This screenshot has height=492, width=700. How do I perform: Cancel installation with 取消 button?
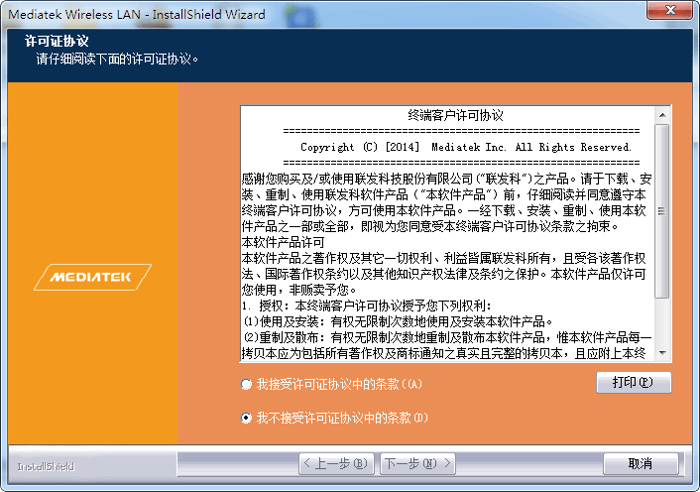(x=641, y=463)
